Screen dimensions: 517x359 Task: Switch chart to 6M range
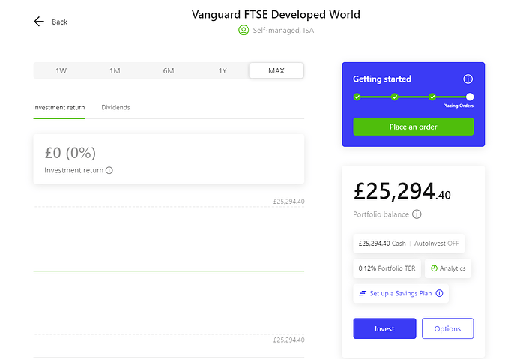coord(169,70)
